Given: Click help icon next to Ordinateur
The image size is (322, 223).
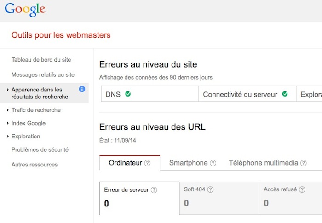Looking at the screenshot, I should click(147, 163).
